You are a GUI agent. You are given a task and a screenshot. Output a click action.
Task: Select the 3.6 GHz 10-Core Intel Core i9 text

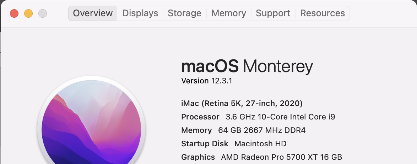pos(280,117)
